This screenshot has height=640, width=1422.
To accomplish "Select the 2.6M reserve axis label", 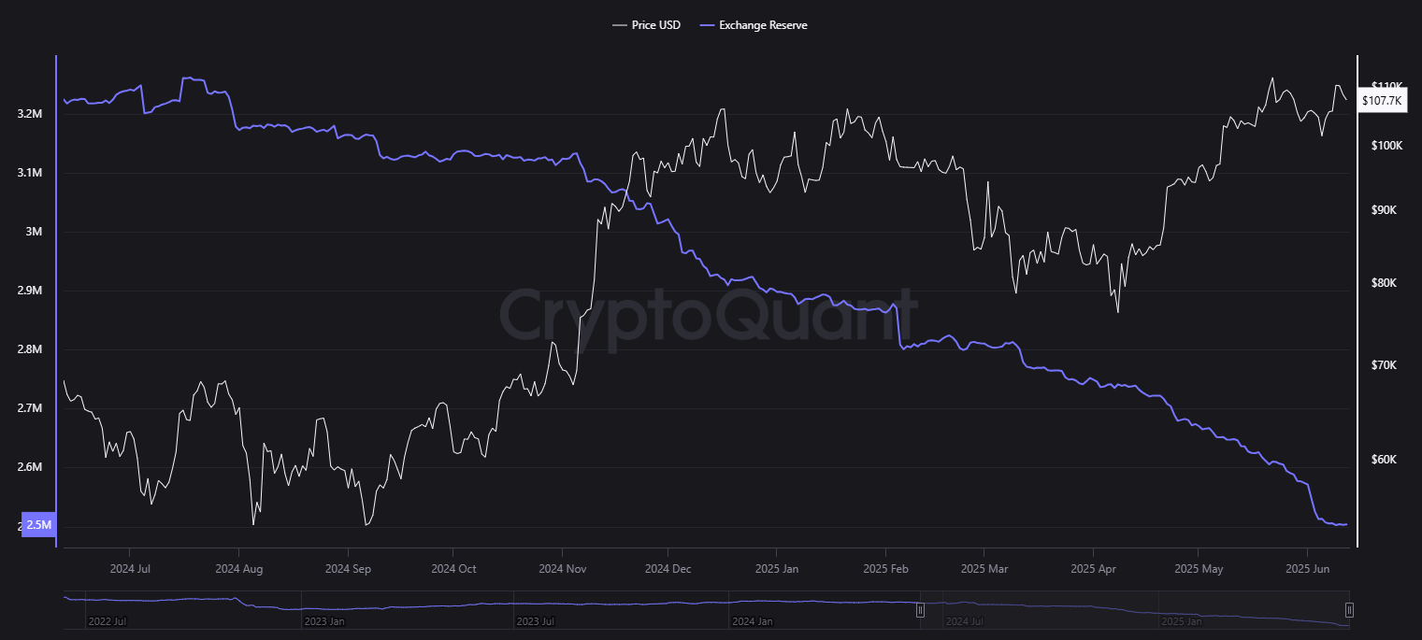I will click(31, 467).
